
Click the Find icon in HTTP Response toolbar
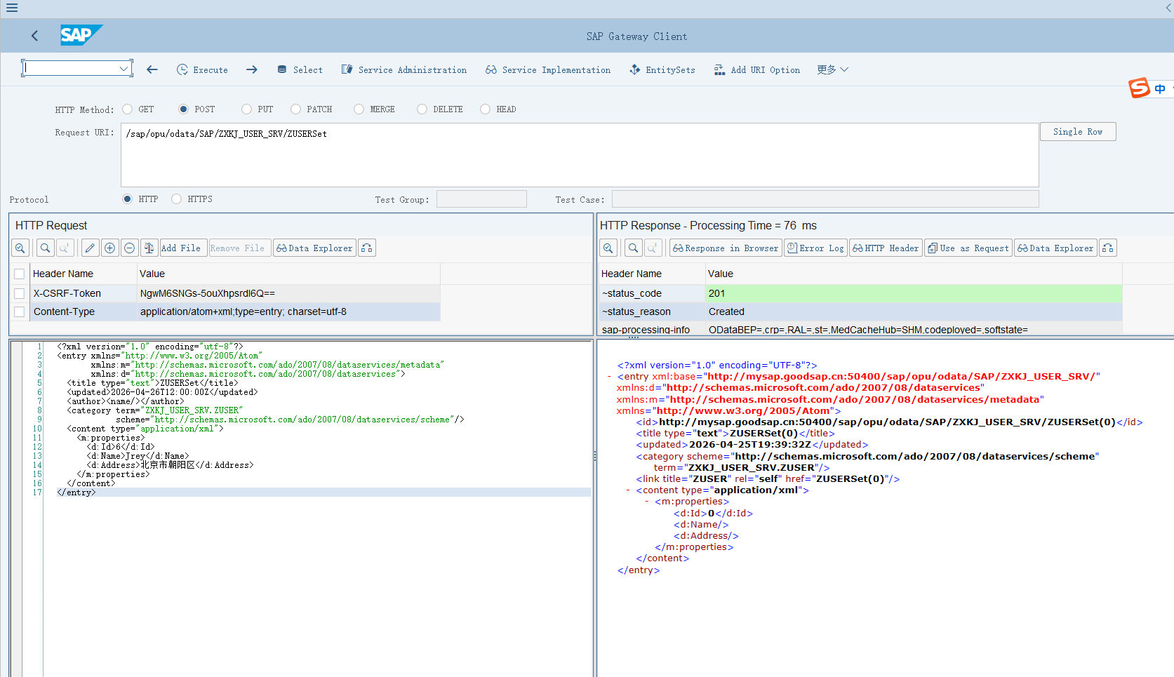[x=634, y=248]
